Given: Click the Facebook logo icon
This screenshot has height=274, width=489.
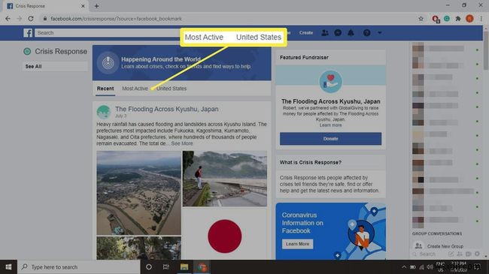Looking at the screenshot, I should pos(28,33).
